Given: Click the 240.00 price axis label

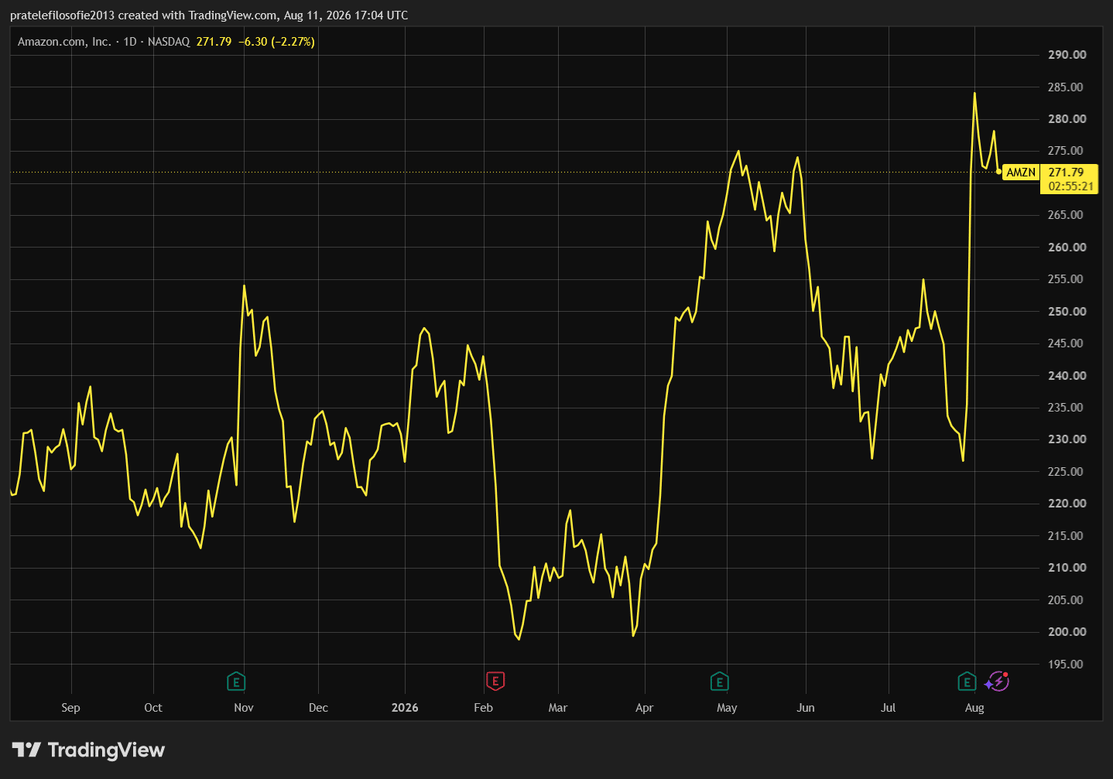Looking at the screenshot, I should pos(1067,376).
